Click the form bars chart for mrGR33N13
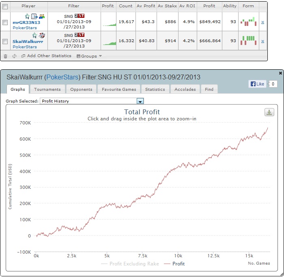Viewport: 284px width, 278px height. coord(248,21)
